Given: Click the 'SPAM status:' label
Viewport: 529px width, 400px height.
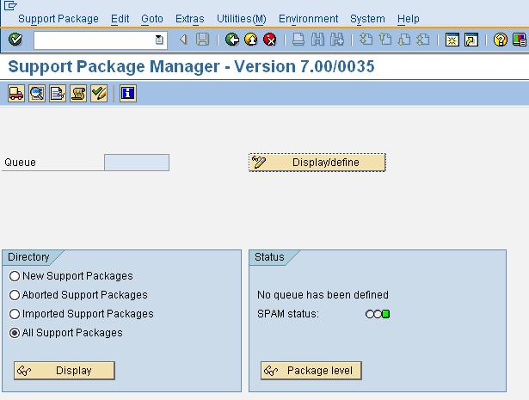Looking at the screenshot, I should coord(288,314).
